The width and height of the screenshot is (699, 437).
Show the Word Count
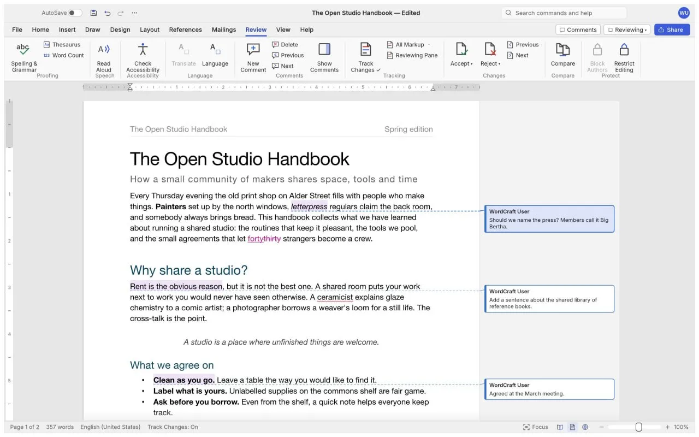(63, 55)
